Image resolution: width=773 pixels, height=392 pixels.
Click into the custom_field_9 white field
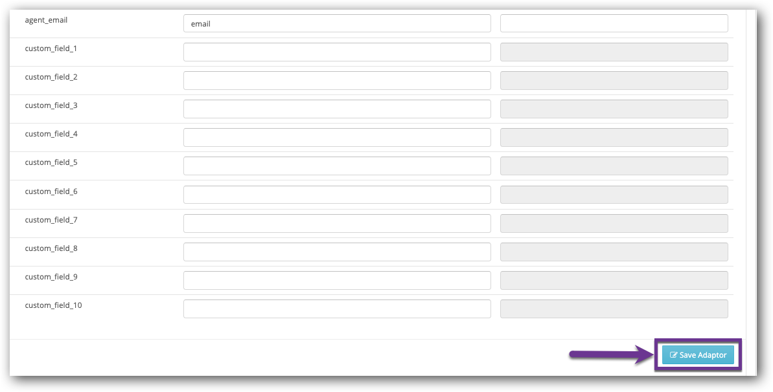pyautogui.click(x=337, y=280)
